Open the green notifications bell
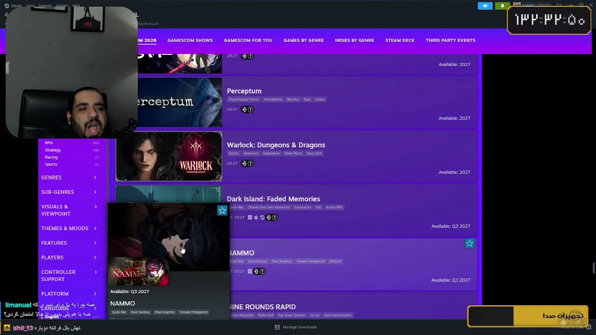 502,6
